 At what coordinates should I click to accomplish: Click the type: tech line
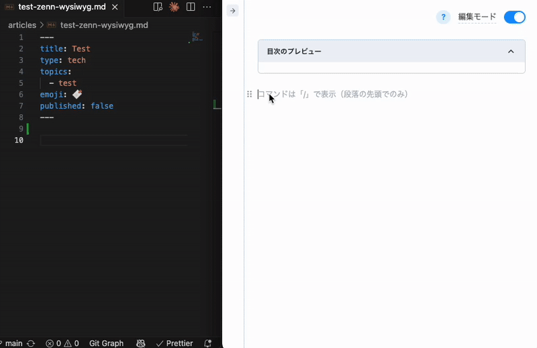[62, 60]
